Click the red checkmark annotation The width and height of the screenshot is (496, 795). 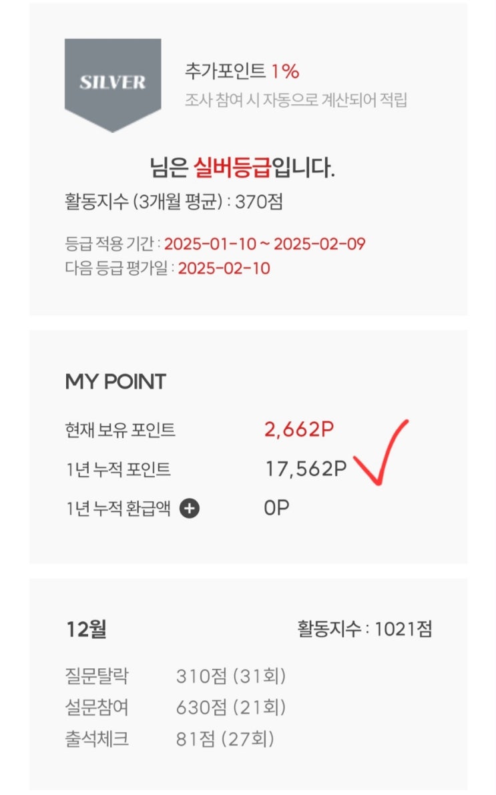381,452
